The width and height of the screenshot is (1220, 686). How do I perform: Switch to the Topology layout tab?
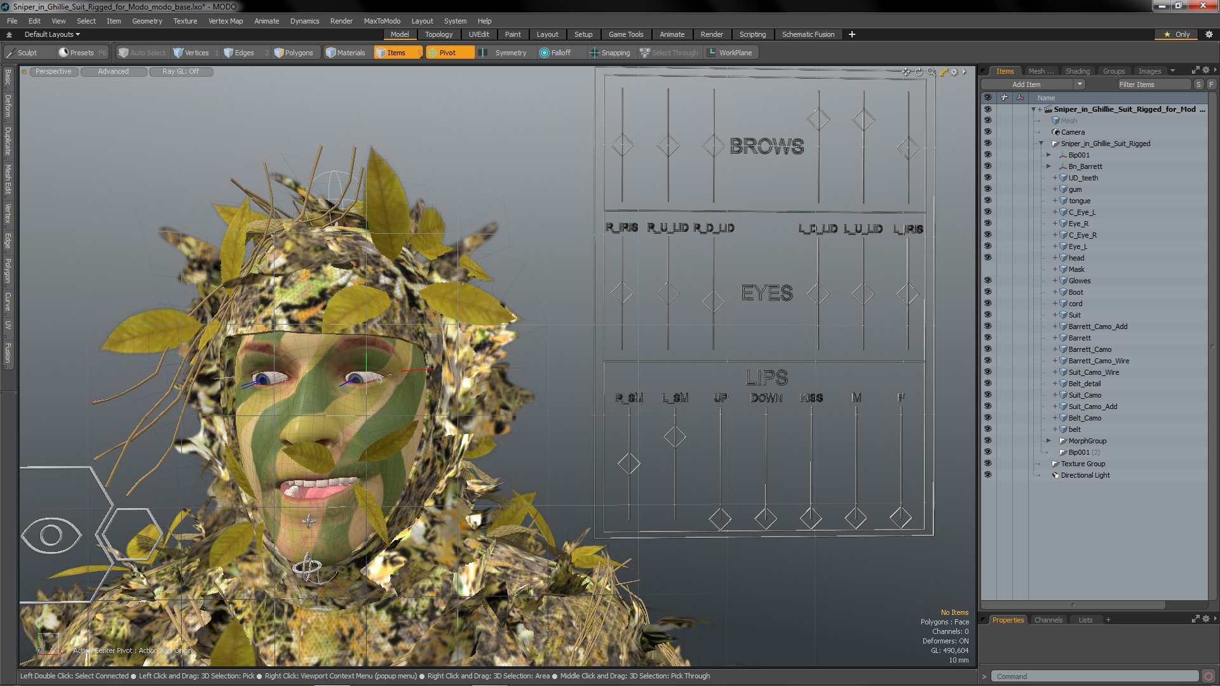tap(438, 34)
